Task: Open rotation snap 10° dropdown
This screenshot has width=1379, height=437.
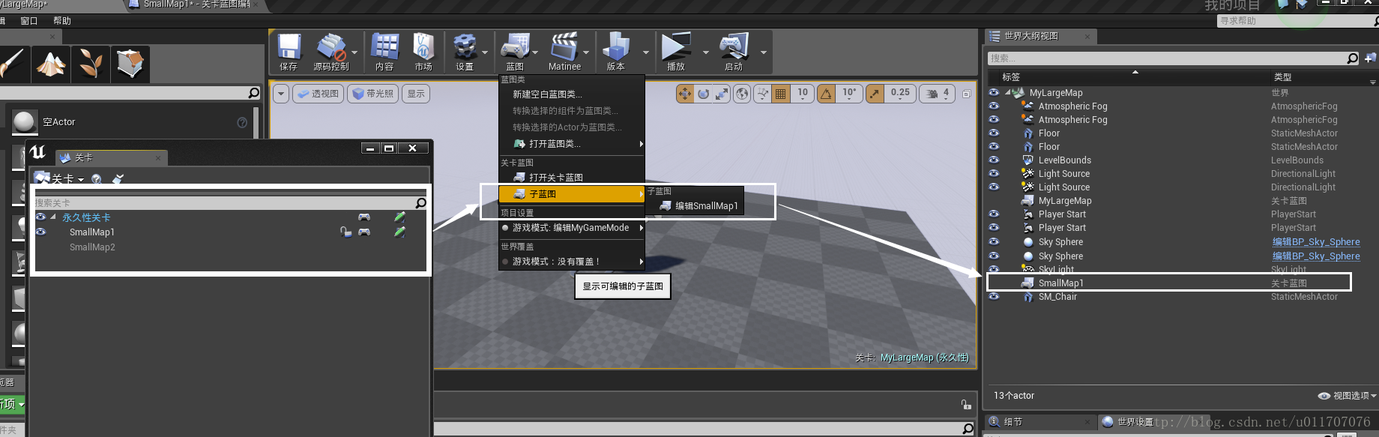Action: pos(849,94)
